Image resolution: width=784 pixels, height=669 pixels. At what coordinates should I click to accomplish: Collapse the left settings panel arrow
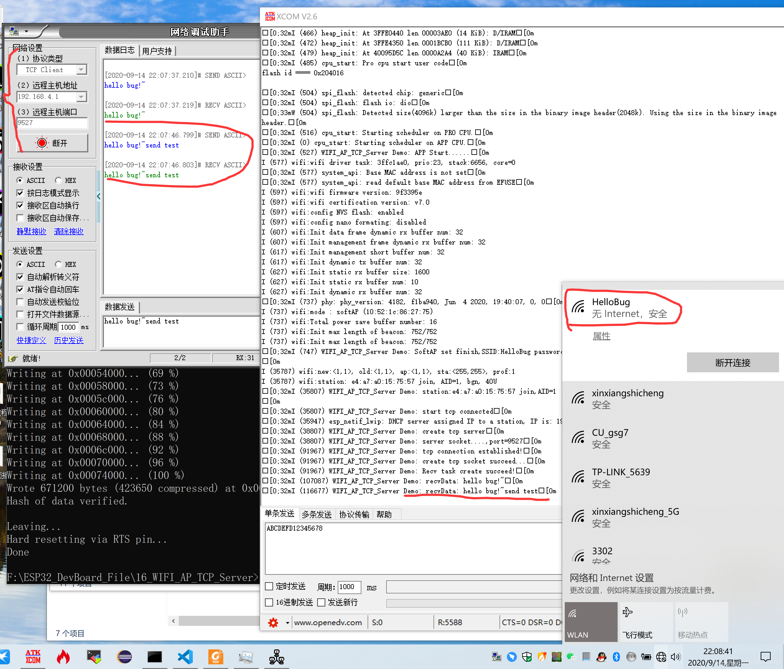(98, 196)
